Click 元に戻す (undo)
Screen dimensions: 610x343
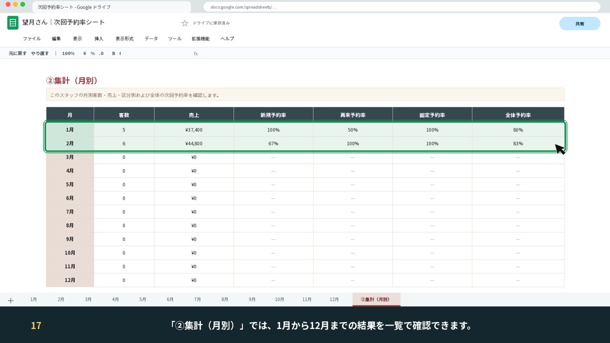18,53
